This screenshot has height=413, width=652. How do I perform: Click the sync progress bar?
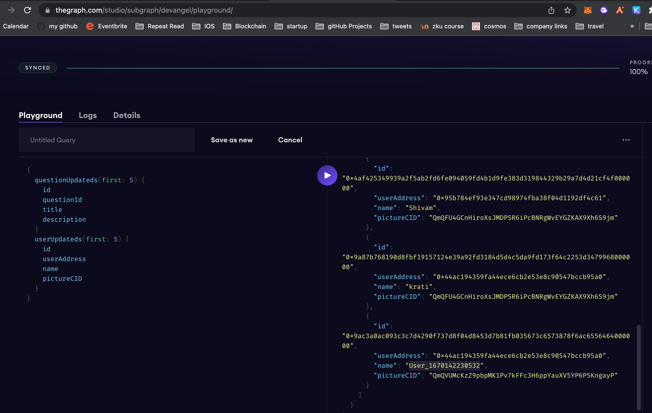(343, 68)
